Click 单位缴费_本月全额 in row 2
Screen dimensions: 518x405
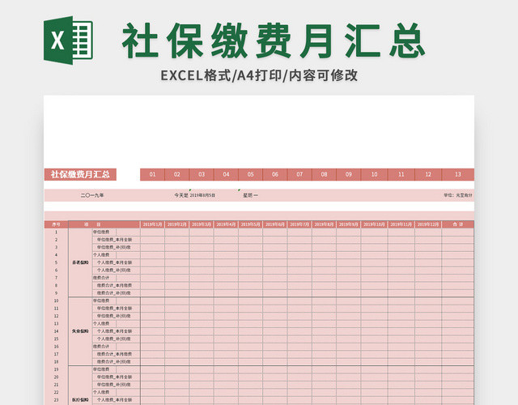[x=114, y=240]
